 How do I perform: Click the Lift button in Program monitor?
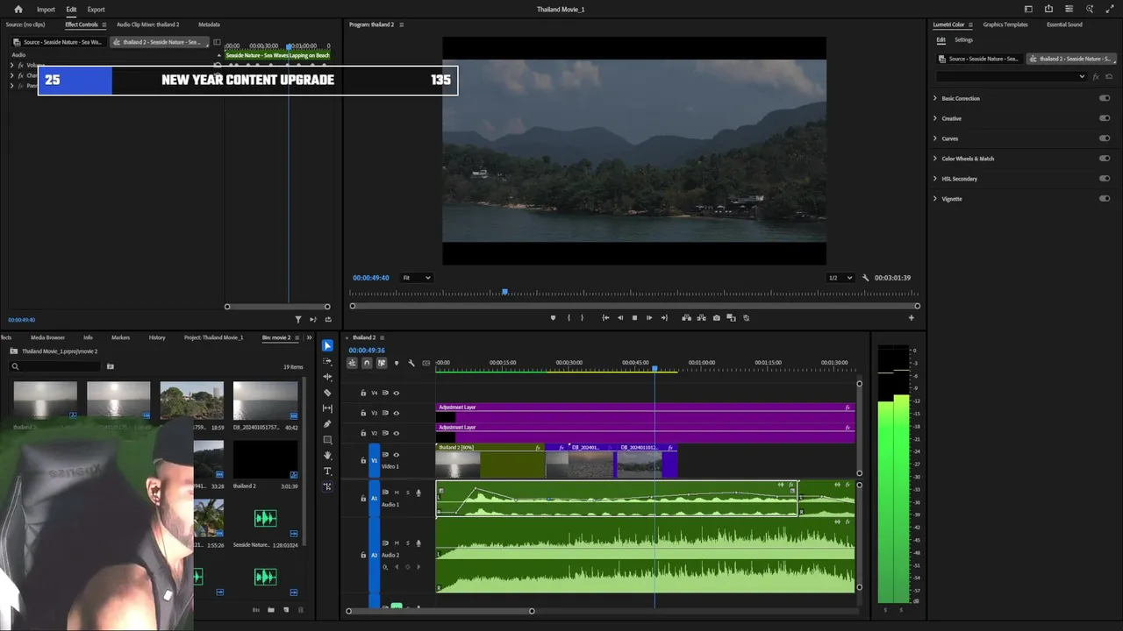coord(686,318)
